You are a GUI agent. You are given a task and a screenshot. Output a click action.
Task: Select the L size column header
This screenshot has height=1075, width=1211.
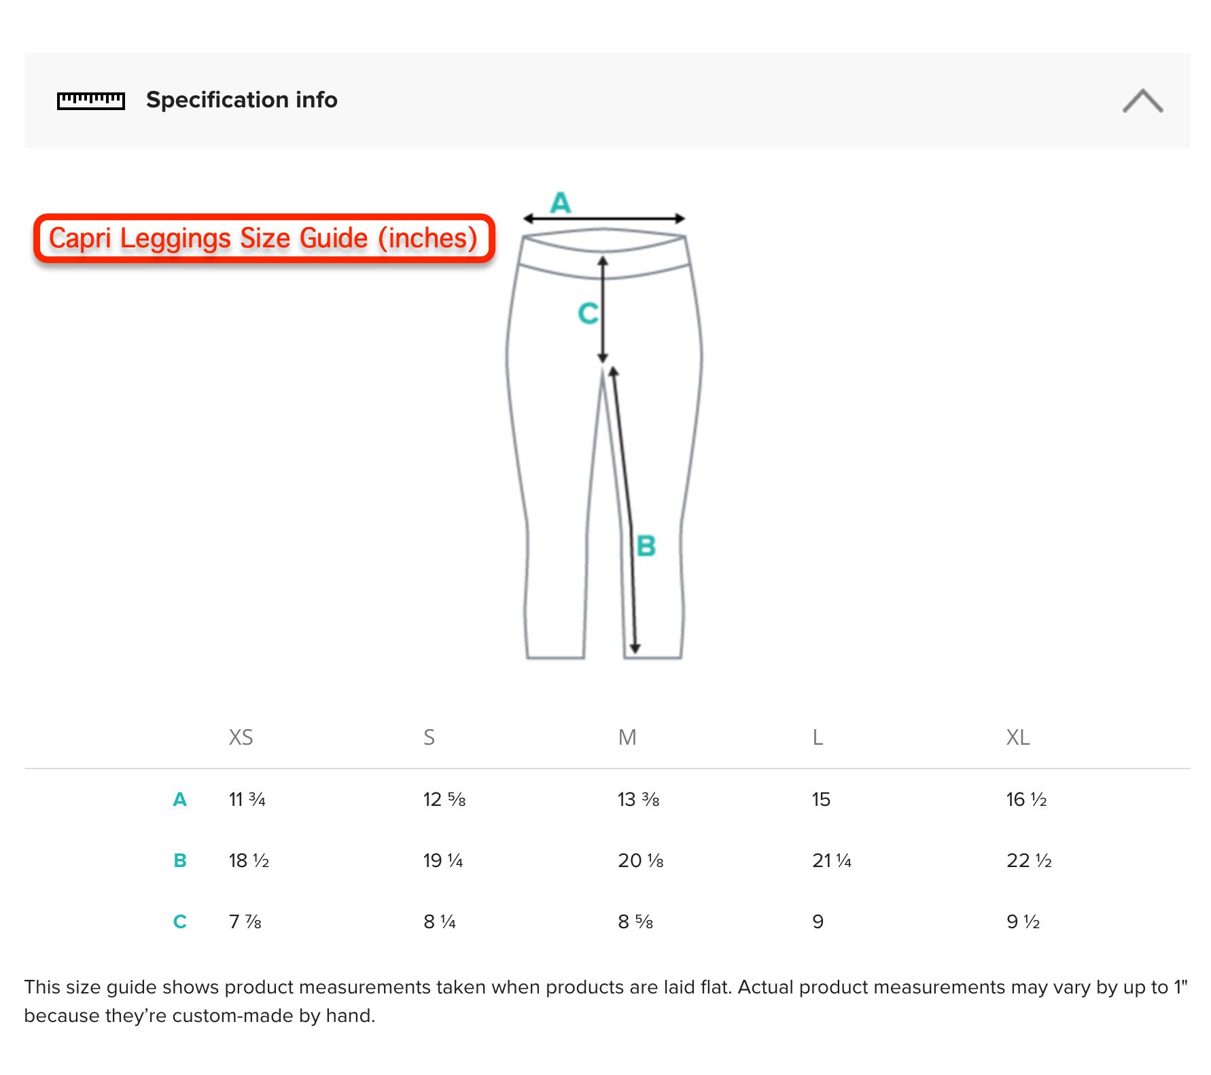coord(818,737)
